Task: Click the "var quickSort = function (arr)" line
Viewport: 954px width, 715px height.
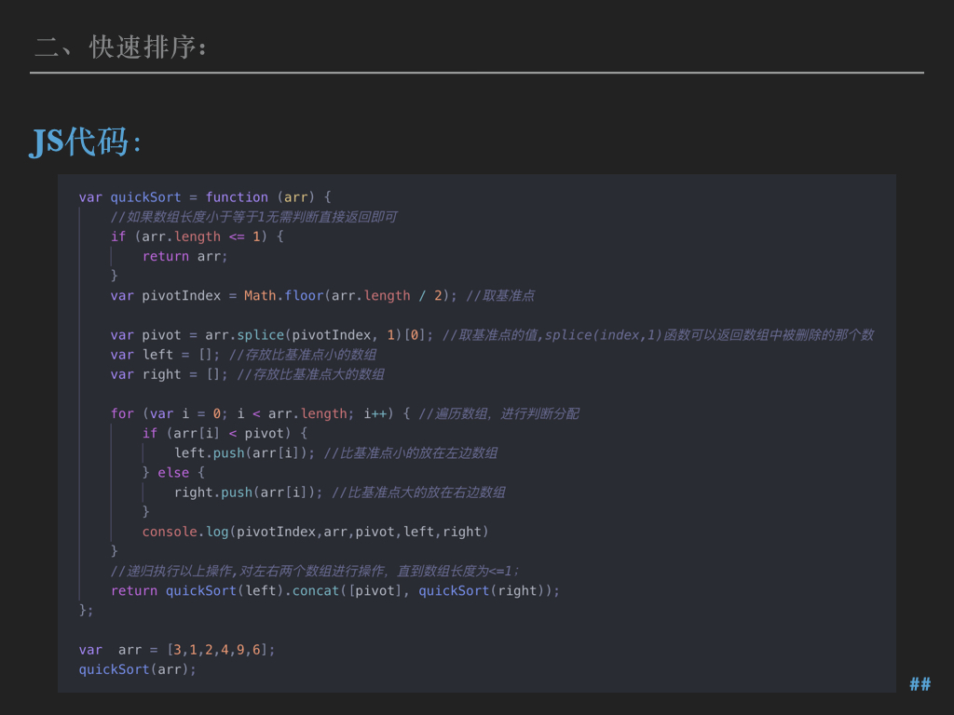Action: tap(205, 197)
